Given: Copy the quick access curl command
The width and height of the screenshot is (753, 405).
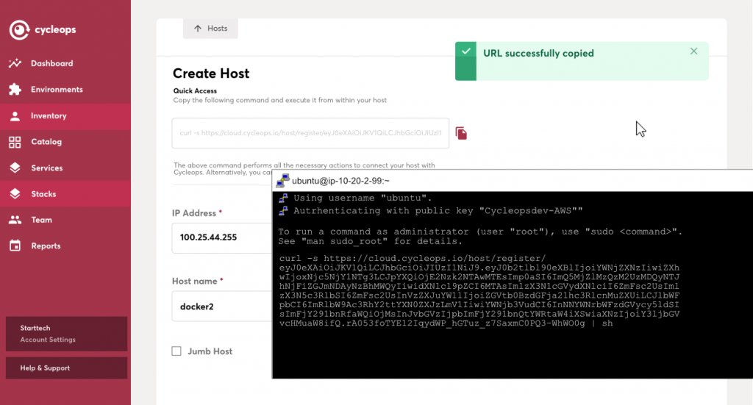Looking at the screenshot, I should [461, 133].
